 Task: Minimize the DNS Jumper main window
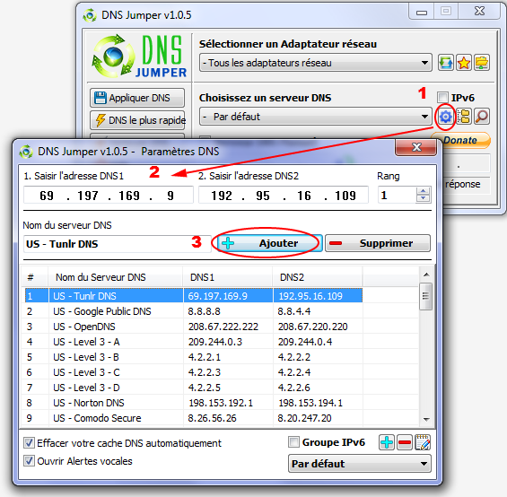coord(422,12)
